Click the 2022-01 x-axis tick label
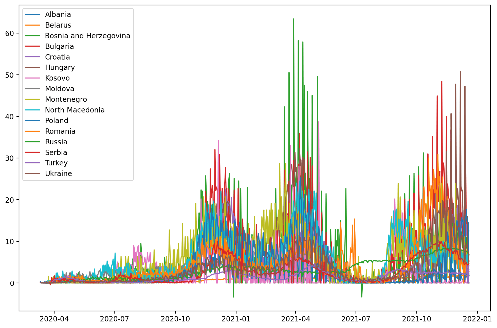This screenshot has width=497, height=328. click(x=478, y=319)
